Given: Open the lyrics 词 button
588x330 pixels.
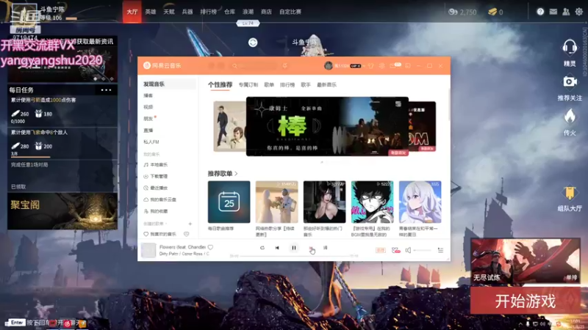Looking at the screenshot, I should 325,248.
